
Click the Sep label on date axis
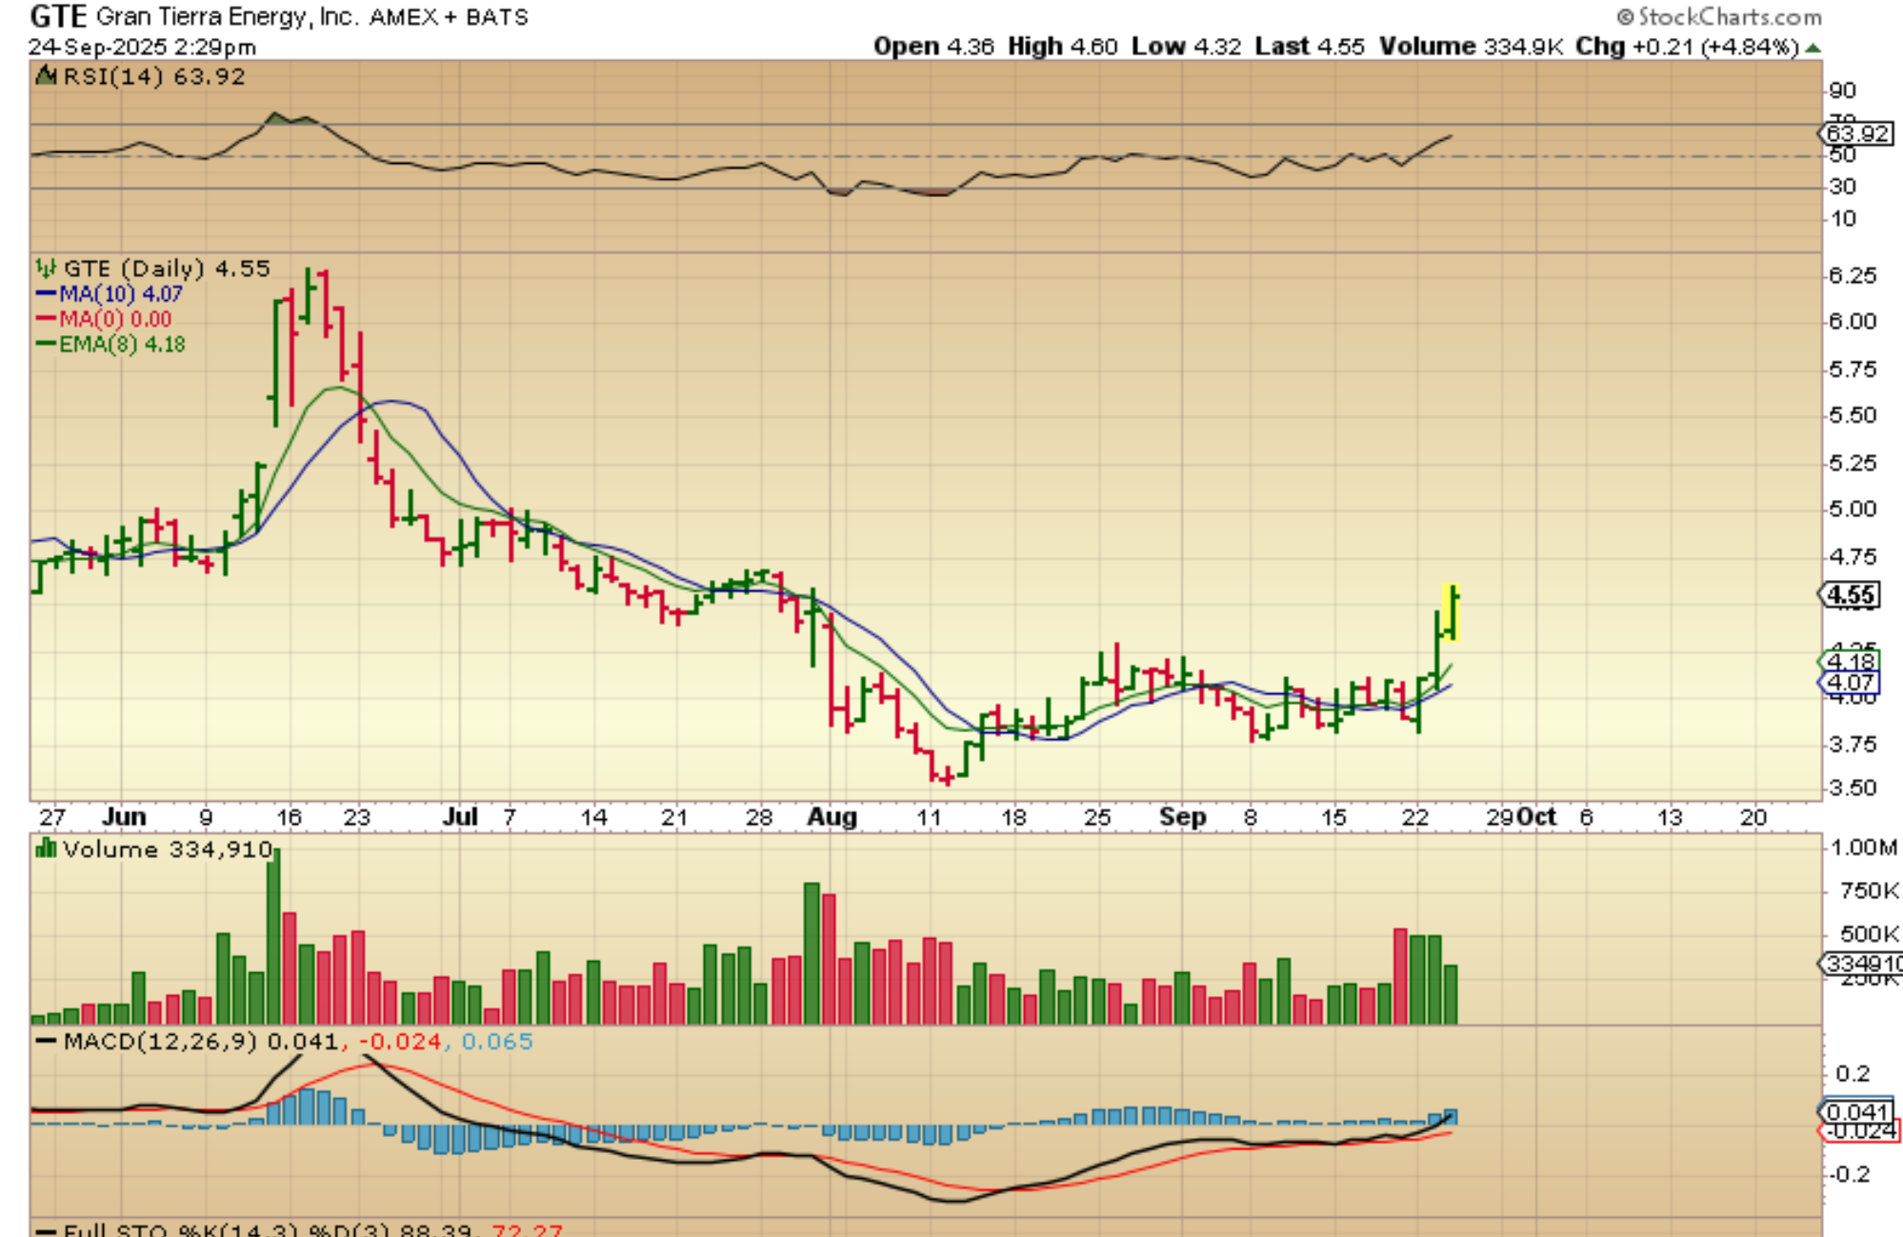pos(1182,817)
